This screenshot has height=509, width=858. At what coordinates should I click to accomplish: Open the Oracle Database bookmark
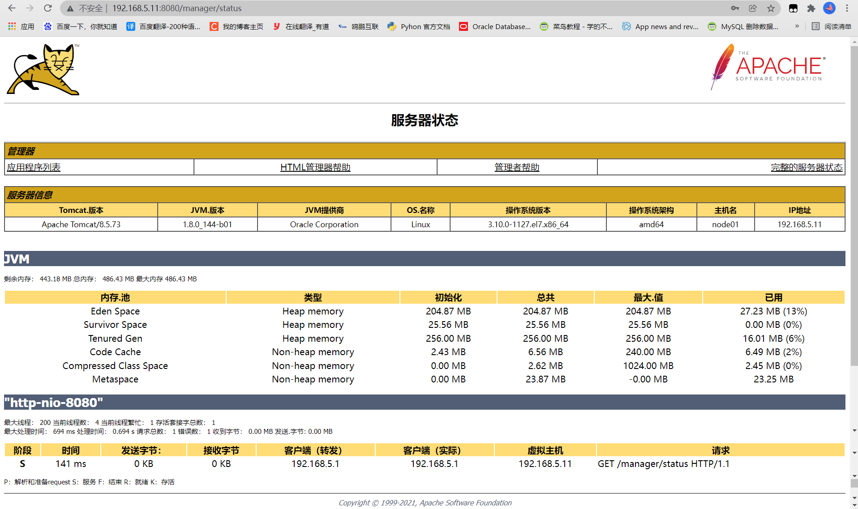(x=495, y=26)
